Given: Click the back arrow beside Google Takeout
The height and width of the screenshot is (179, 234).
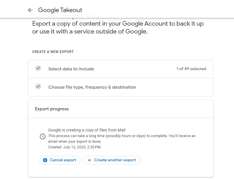Looking at the screenshot, I should [x=30, y=10].
